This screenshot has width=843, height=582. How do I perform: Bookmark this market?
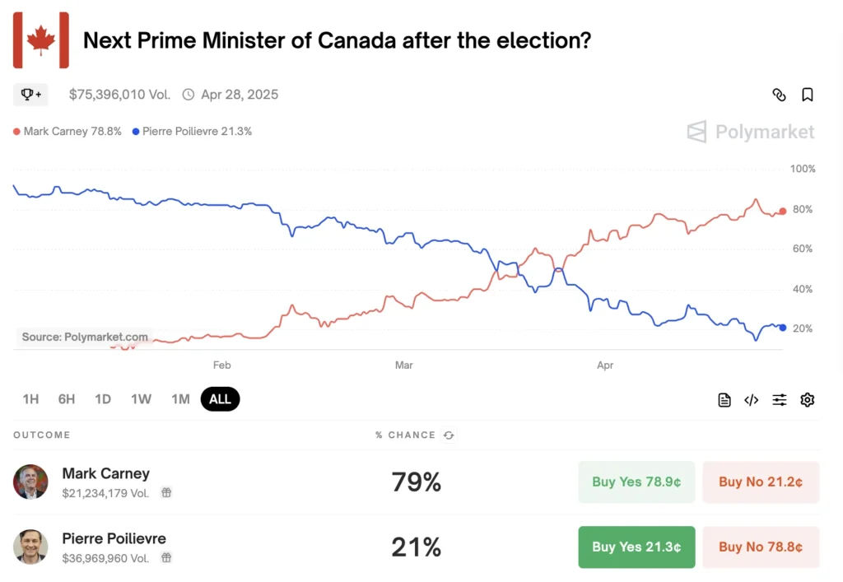pos(808,95)
